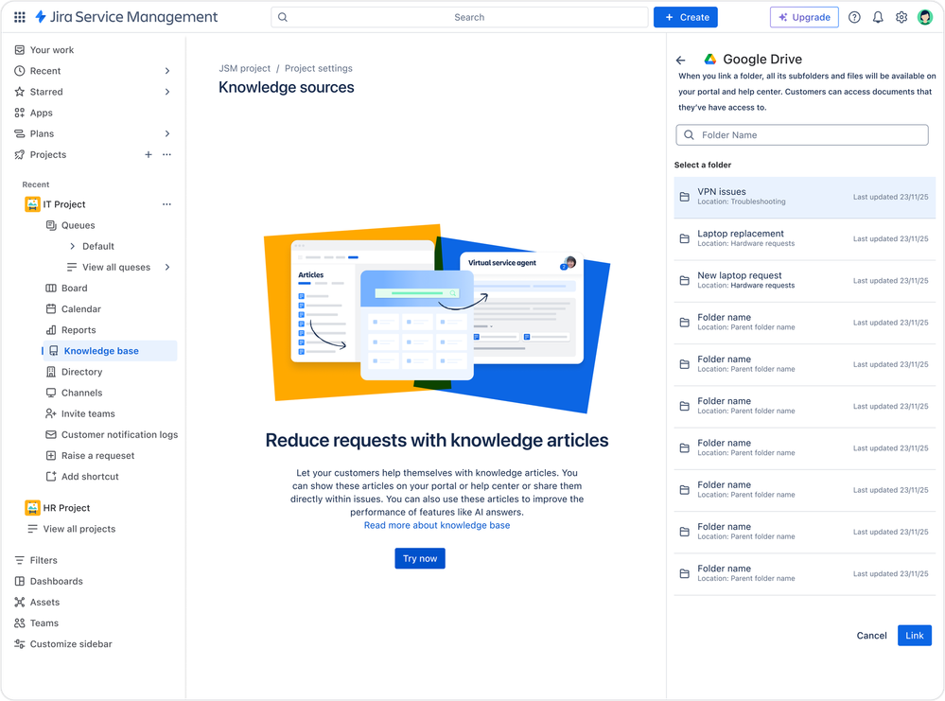
Task: Open Calendar under IT Project
Action: coord(74,309)
